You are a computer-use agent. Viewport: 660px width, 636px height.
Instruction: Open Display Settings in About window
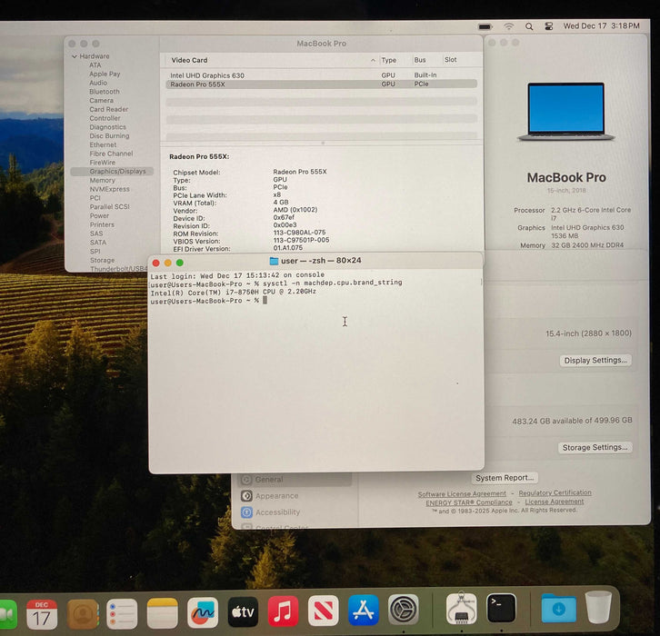[595, 361]
